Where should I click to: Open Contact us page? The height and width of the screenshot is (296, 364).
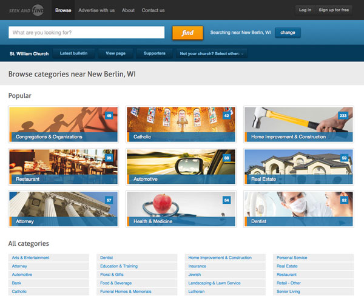point(153,10)
